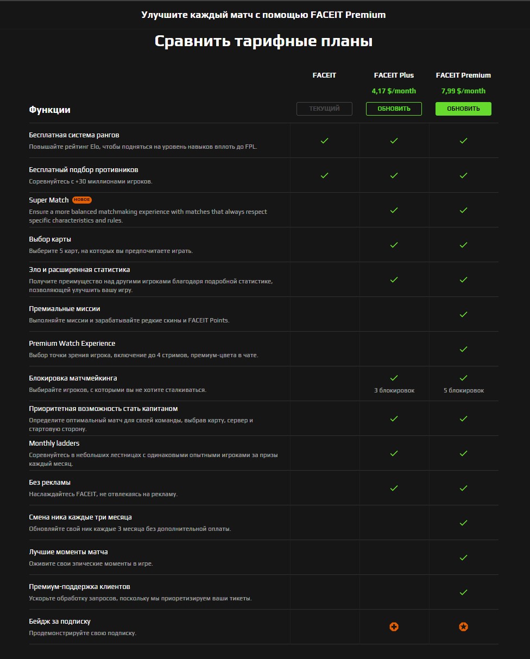Viewport: 530px width, 659px height.
Task: Select the FACEIT Premium column header
Action: coord(463,75)
